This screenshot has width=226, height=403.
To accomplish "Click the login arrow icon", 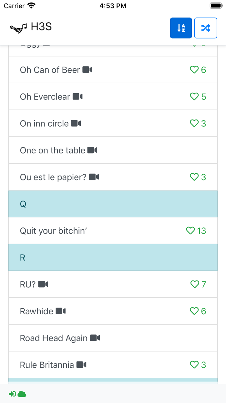I will [x=12, y=394].
